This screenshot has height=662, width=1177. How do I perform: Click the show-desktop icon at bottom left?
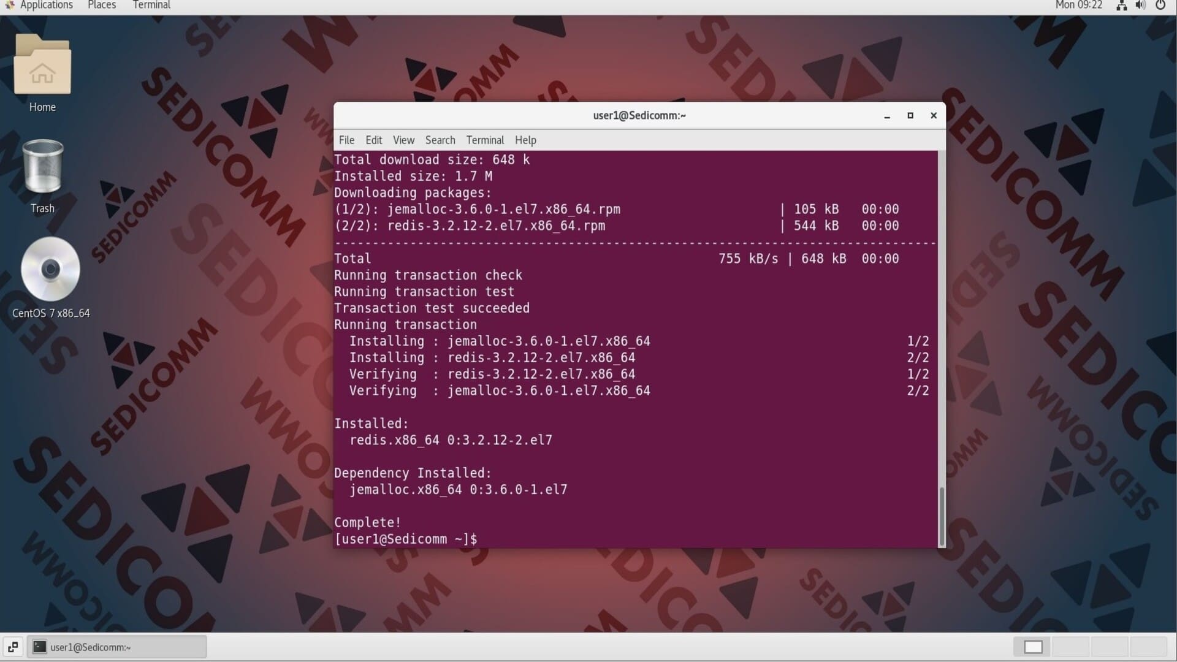point(13,647)
